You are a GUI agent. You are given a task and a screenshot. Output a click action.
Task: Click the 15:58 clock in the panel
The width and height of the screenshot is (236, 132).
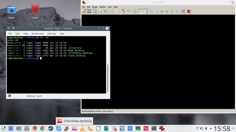222,129
